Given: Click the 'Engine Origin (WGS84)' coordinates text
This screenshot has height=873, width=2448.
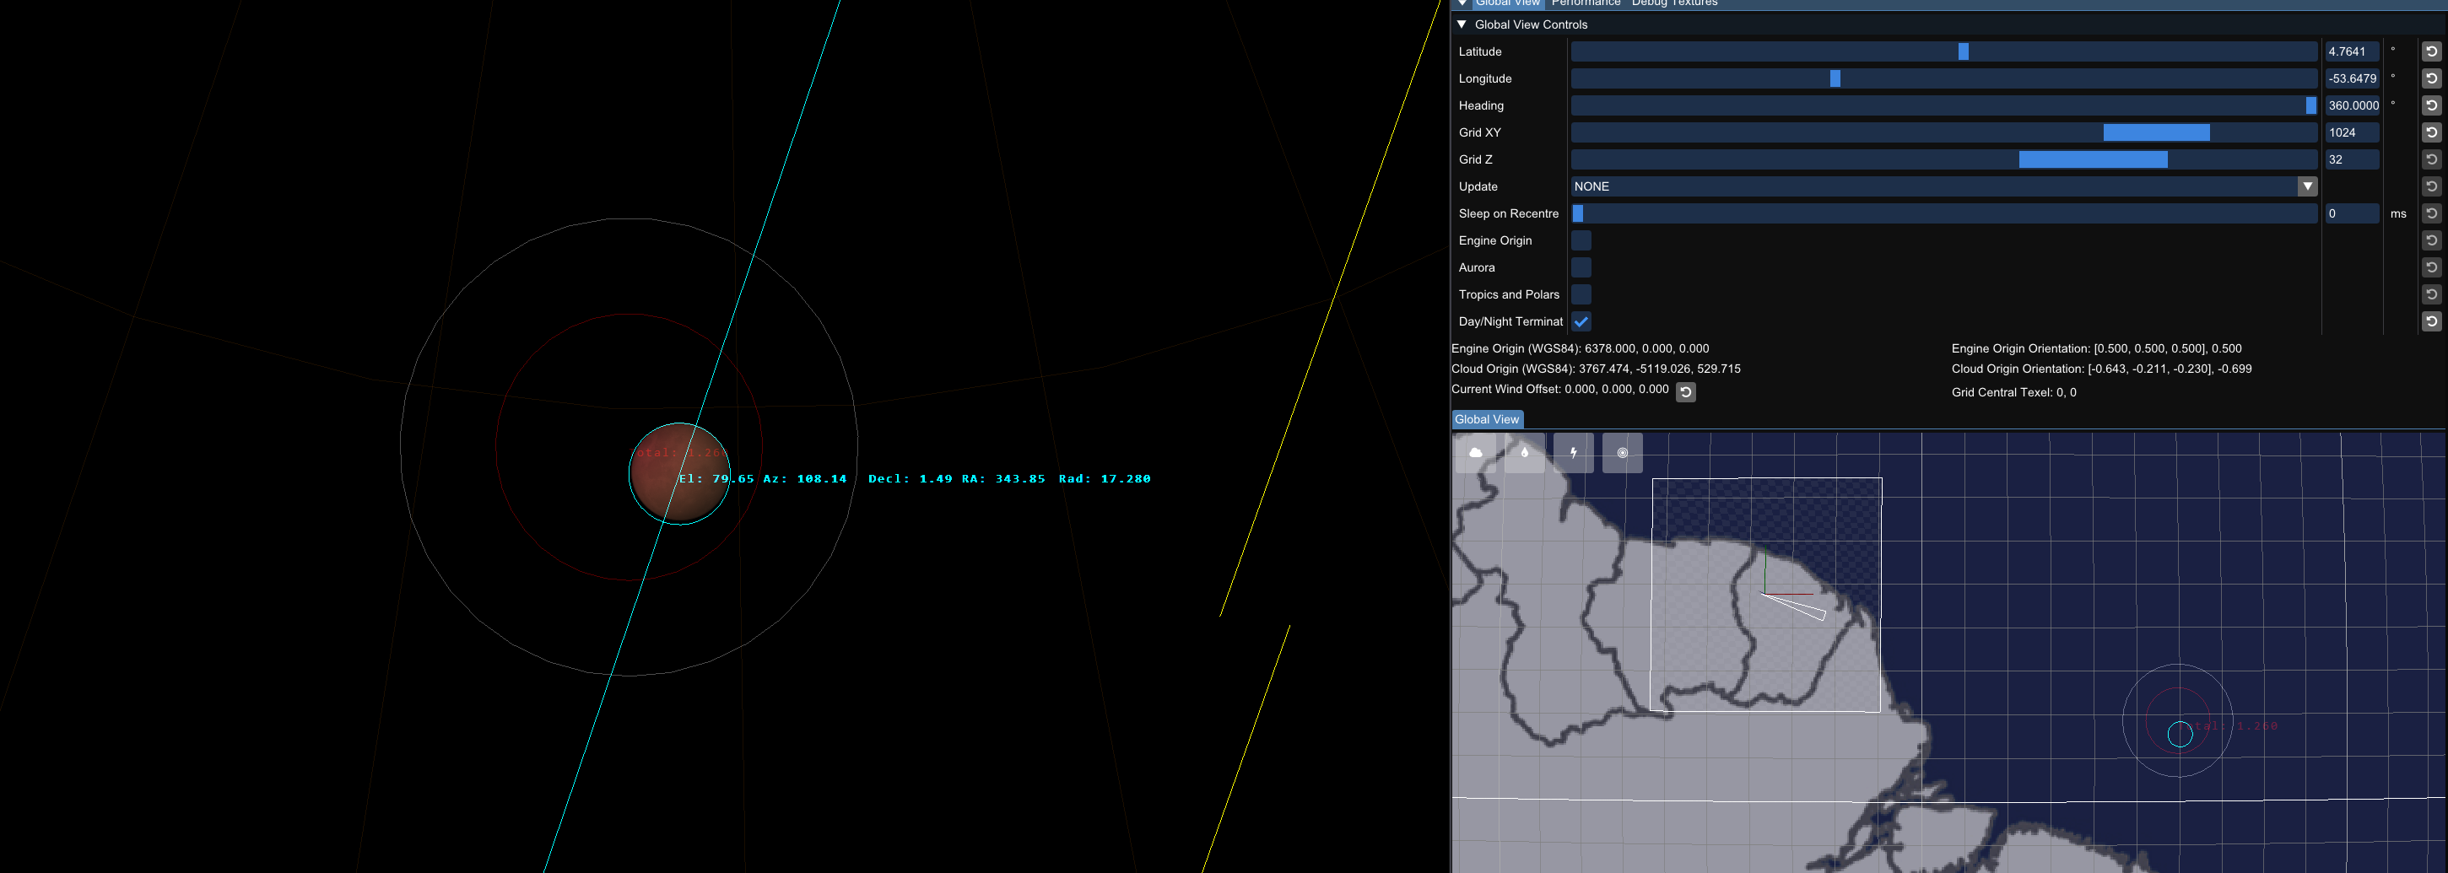Looking at the screenshot, I should click(1581, 348).
